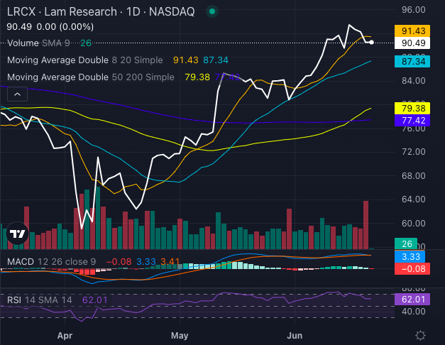Screen dimensions: 445x345
Task: Click the white 90.49 current price label
Action: 412,43
